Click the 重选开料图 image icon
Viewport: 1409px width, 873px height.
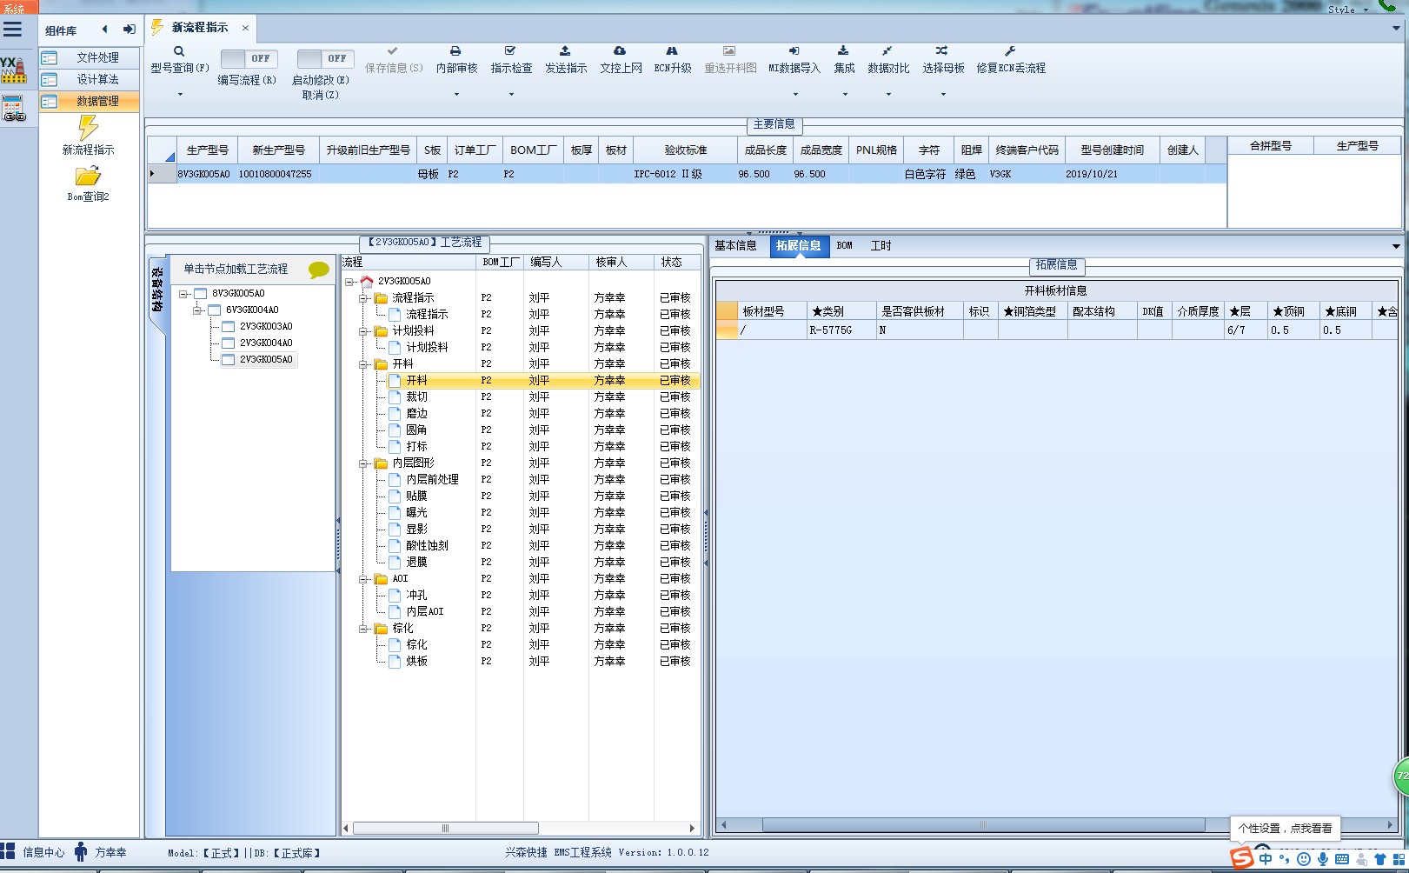pyautogui.click(x=729, y=51)
